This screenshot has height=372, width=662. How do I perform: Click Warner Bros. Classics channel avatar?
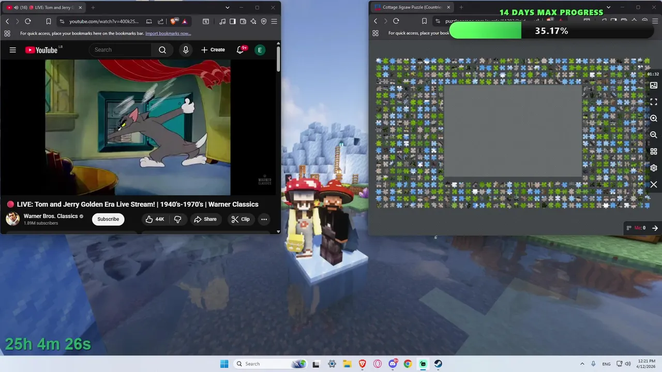tap(13, 219)
